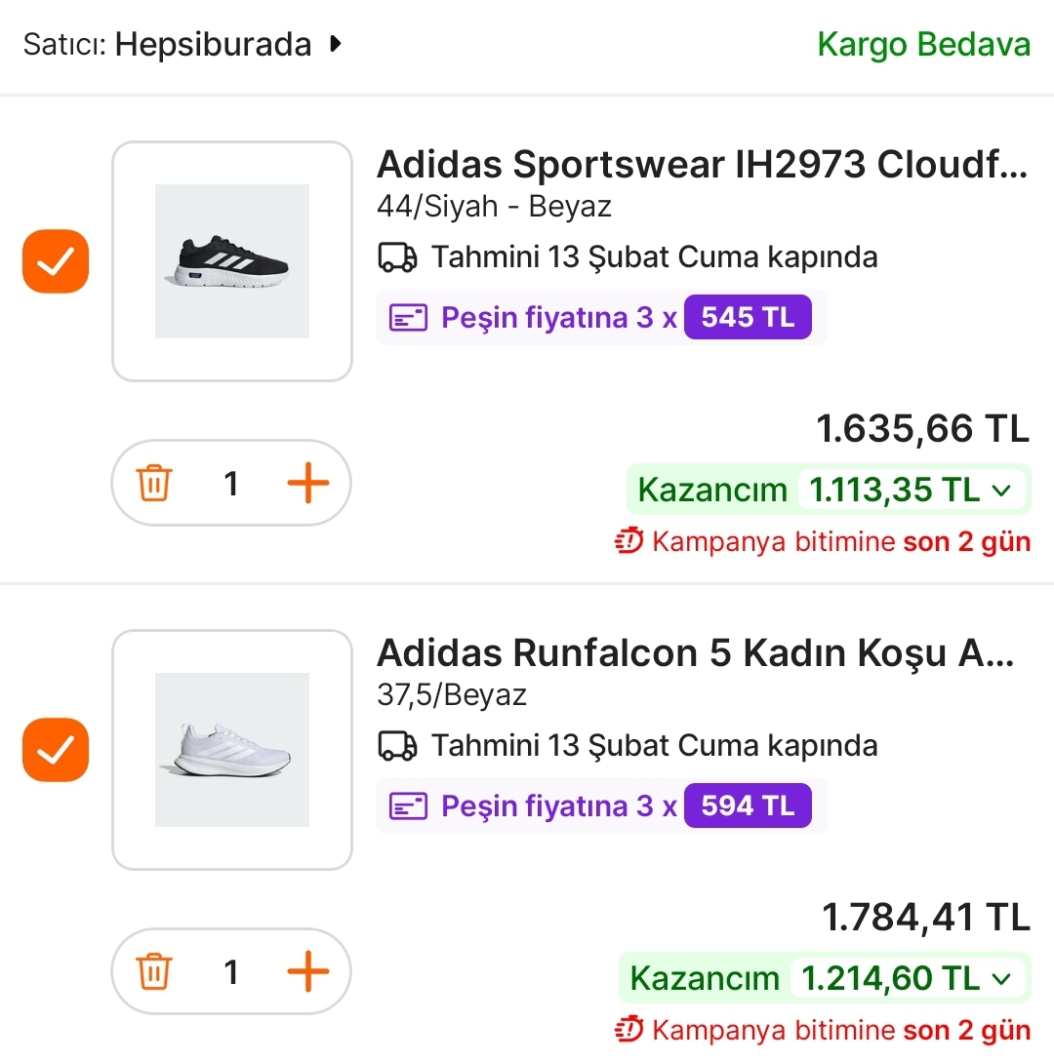Uncheck the Adidas Sportswear IH2973 item checkbox
Viewport: 1054px width, 1061px height.
click(x=56, y=261)
